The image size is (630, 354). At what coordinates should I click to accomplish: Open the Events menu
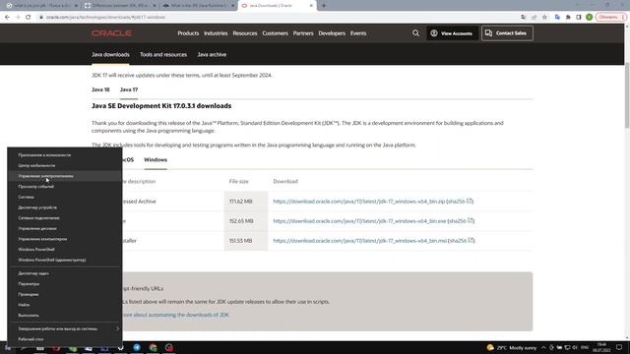358,33
